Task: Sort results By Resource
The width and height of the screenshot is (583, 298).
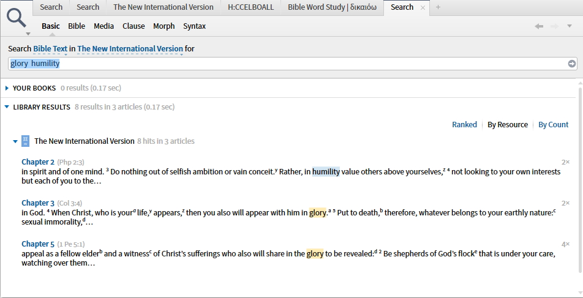Action: (x=508, y=124)
